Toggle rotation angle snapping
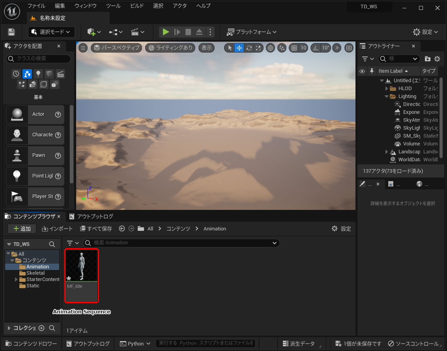The width and height of the screenshot is (447, 351). 316,48
